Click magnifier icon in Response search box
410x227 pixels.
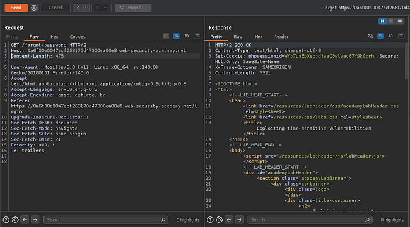click(x=367, y=219)
